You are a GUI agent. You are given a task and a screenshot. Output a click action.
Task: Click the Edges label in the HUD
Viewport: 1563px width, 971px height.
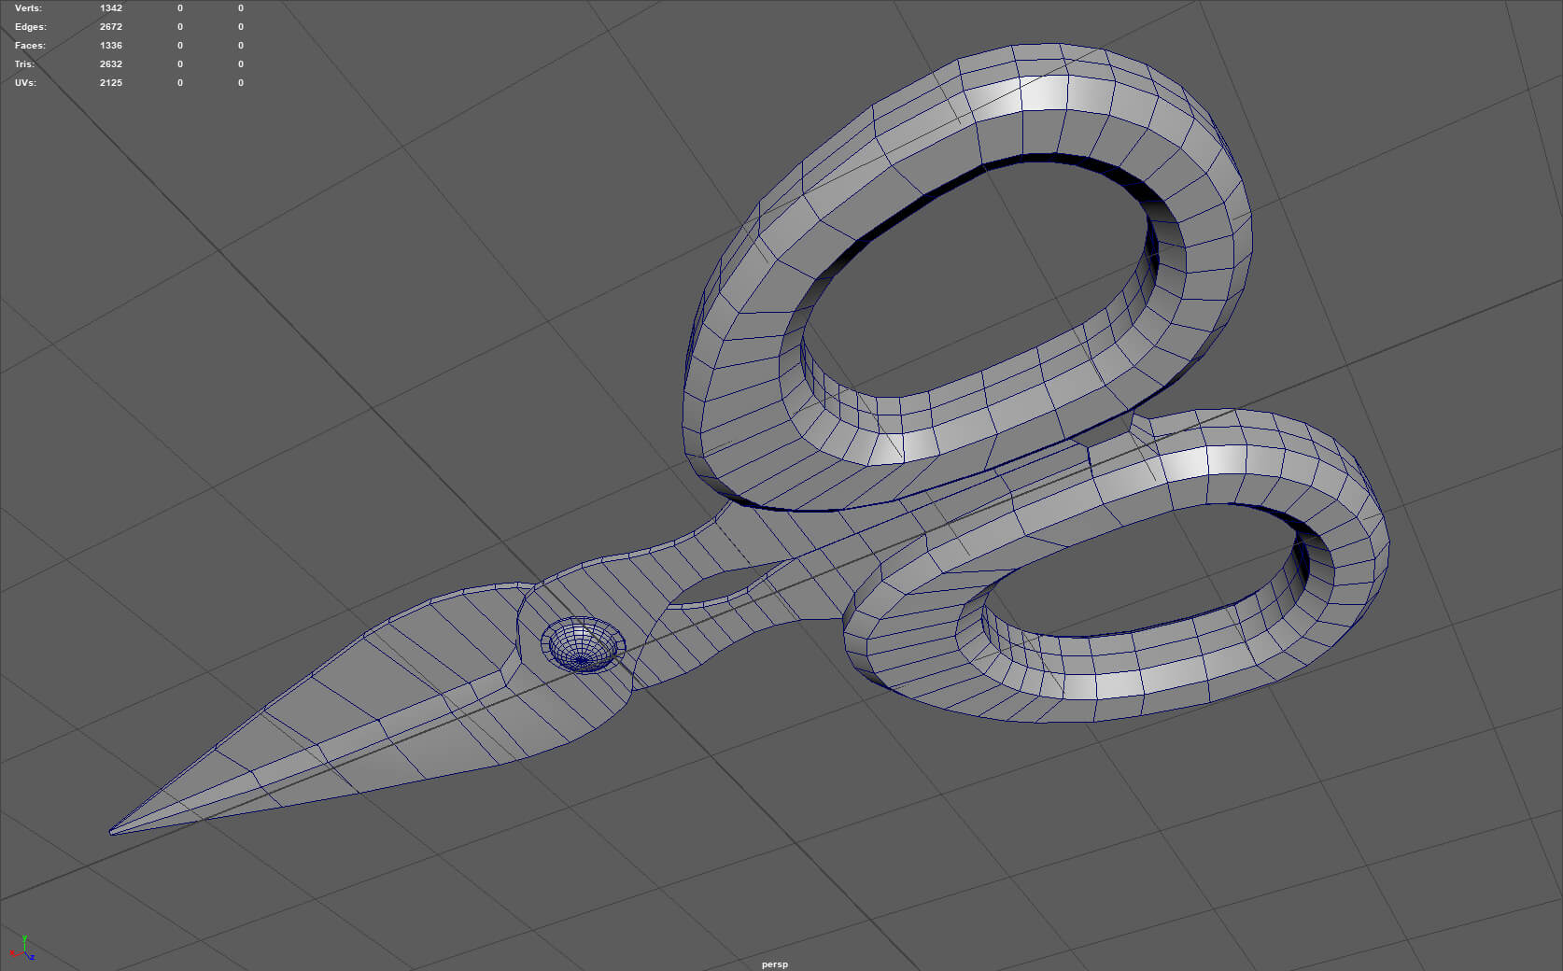(x=30, y=27)
